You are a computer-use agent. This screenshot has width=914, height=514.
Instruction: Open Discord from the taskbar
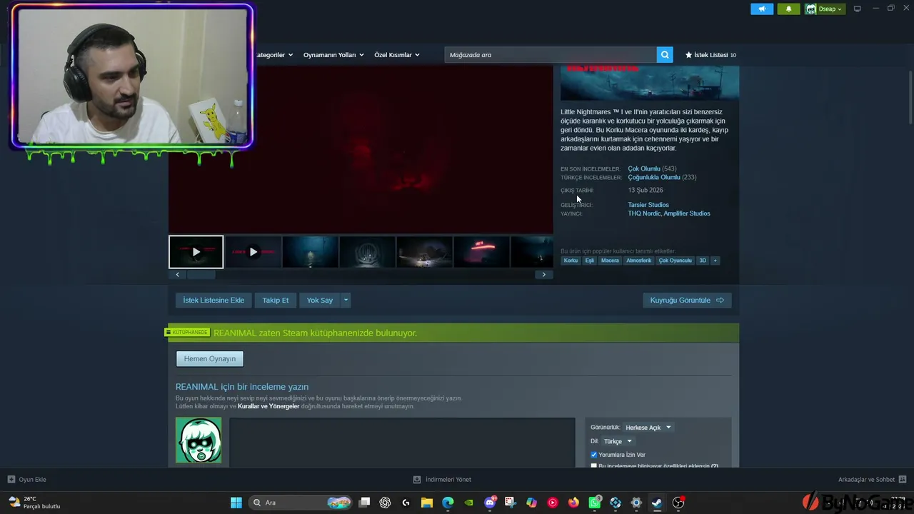pyautogui.click(x=490, y=503)
